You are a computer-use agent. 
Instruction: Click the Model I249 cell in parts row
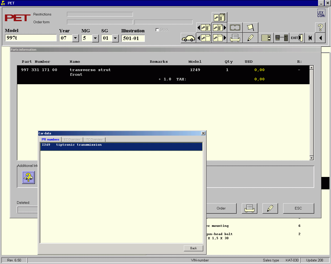(195, 70)
